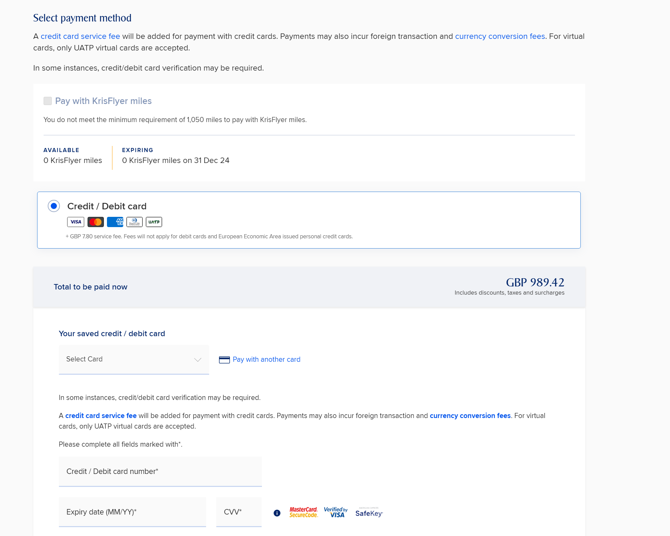670x536 pixels.
Task: Click the UATP card logo icon
Action: (x=154, y=222)
